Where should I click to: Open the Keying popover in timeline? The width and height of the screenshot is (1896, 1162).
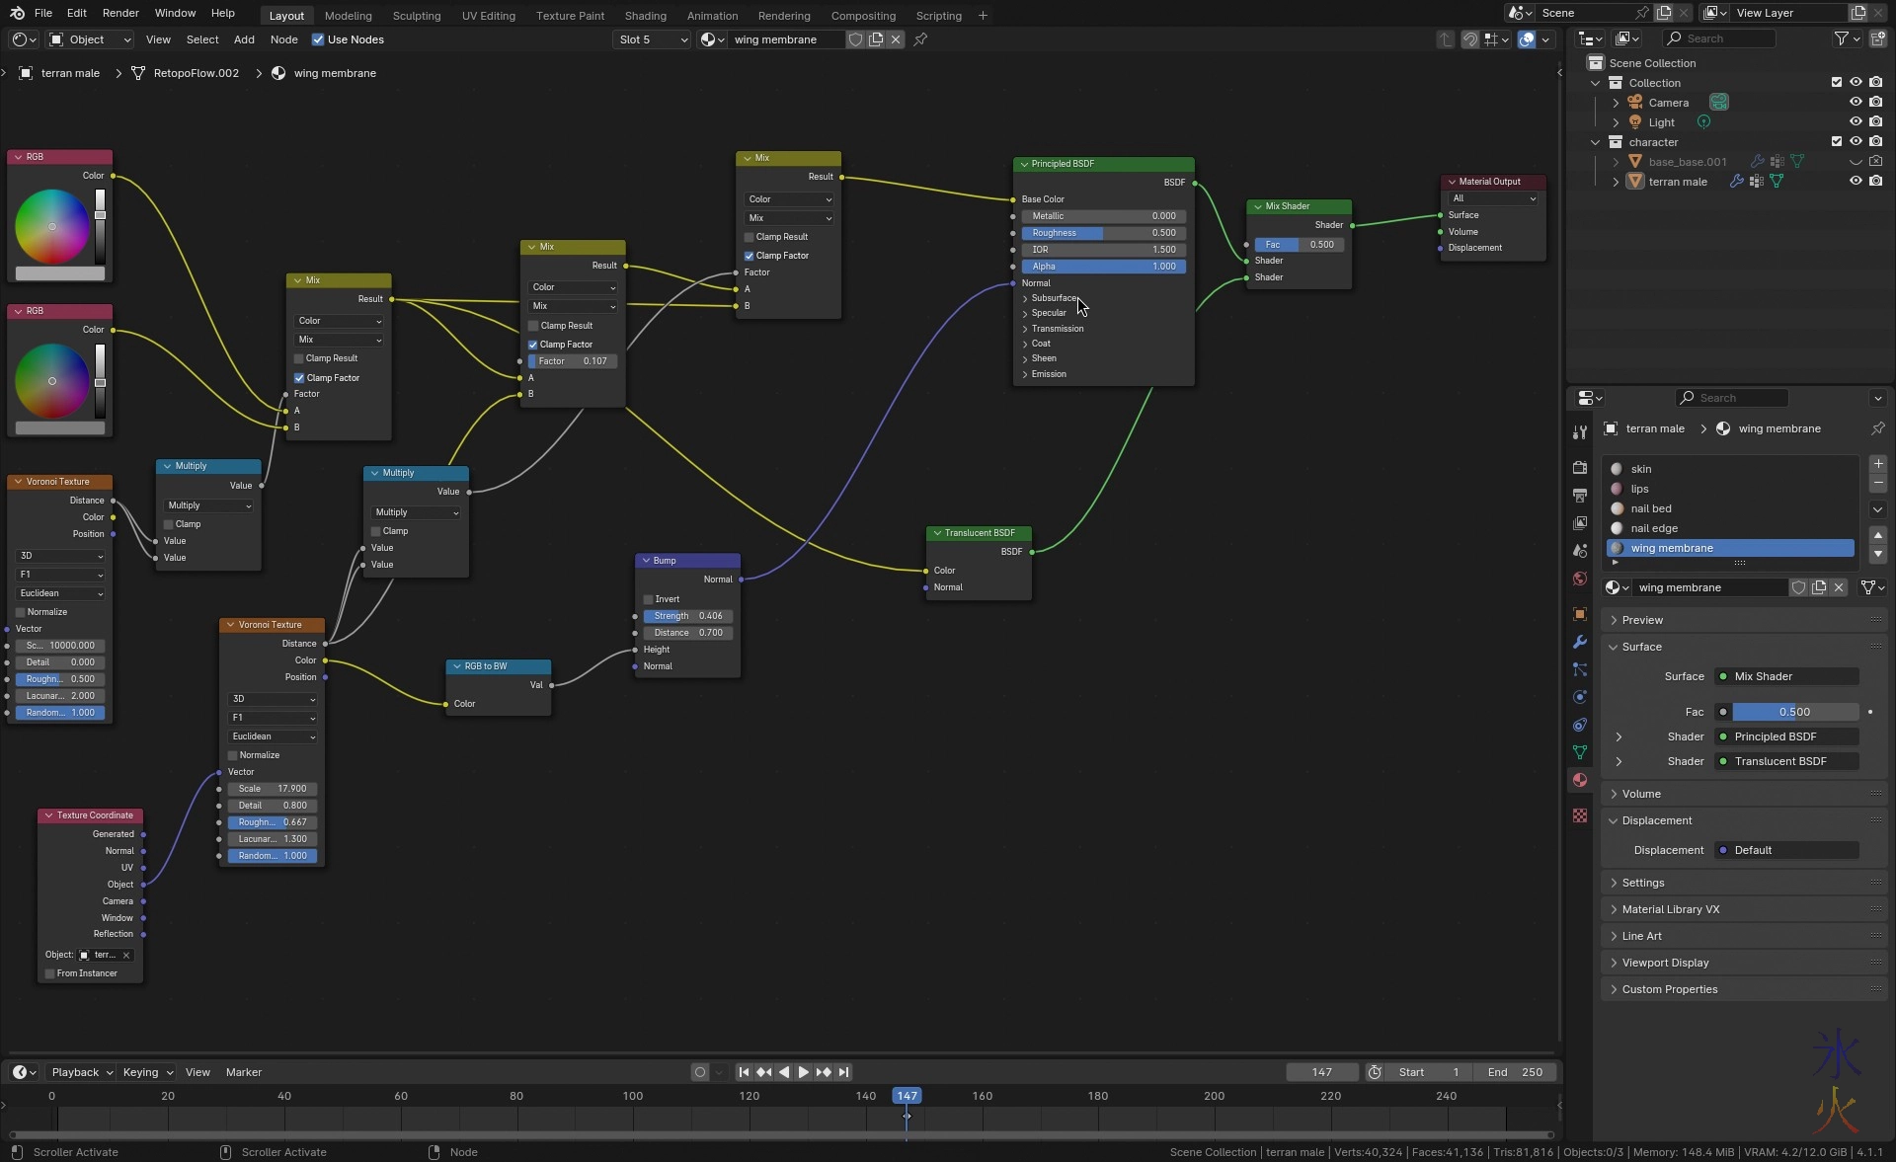click(147, 1072)
